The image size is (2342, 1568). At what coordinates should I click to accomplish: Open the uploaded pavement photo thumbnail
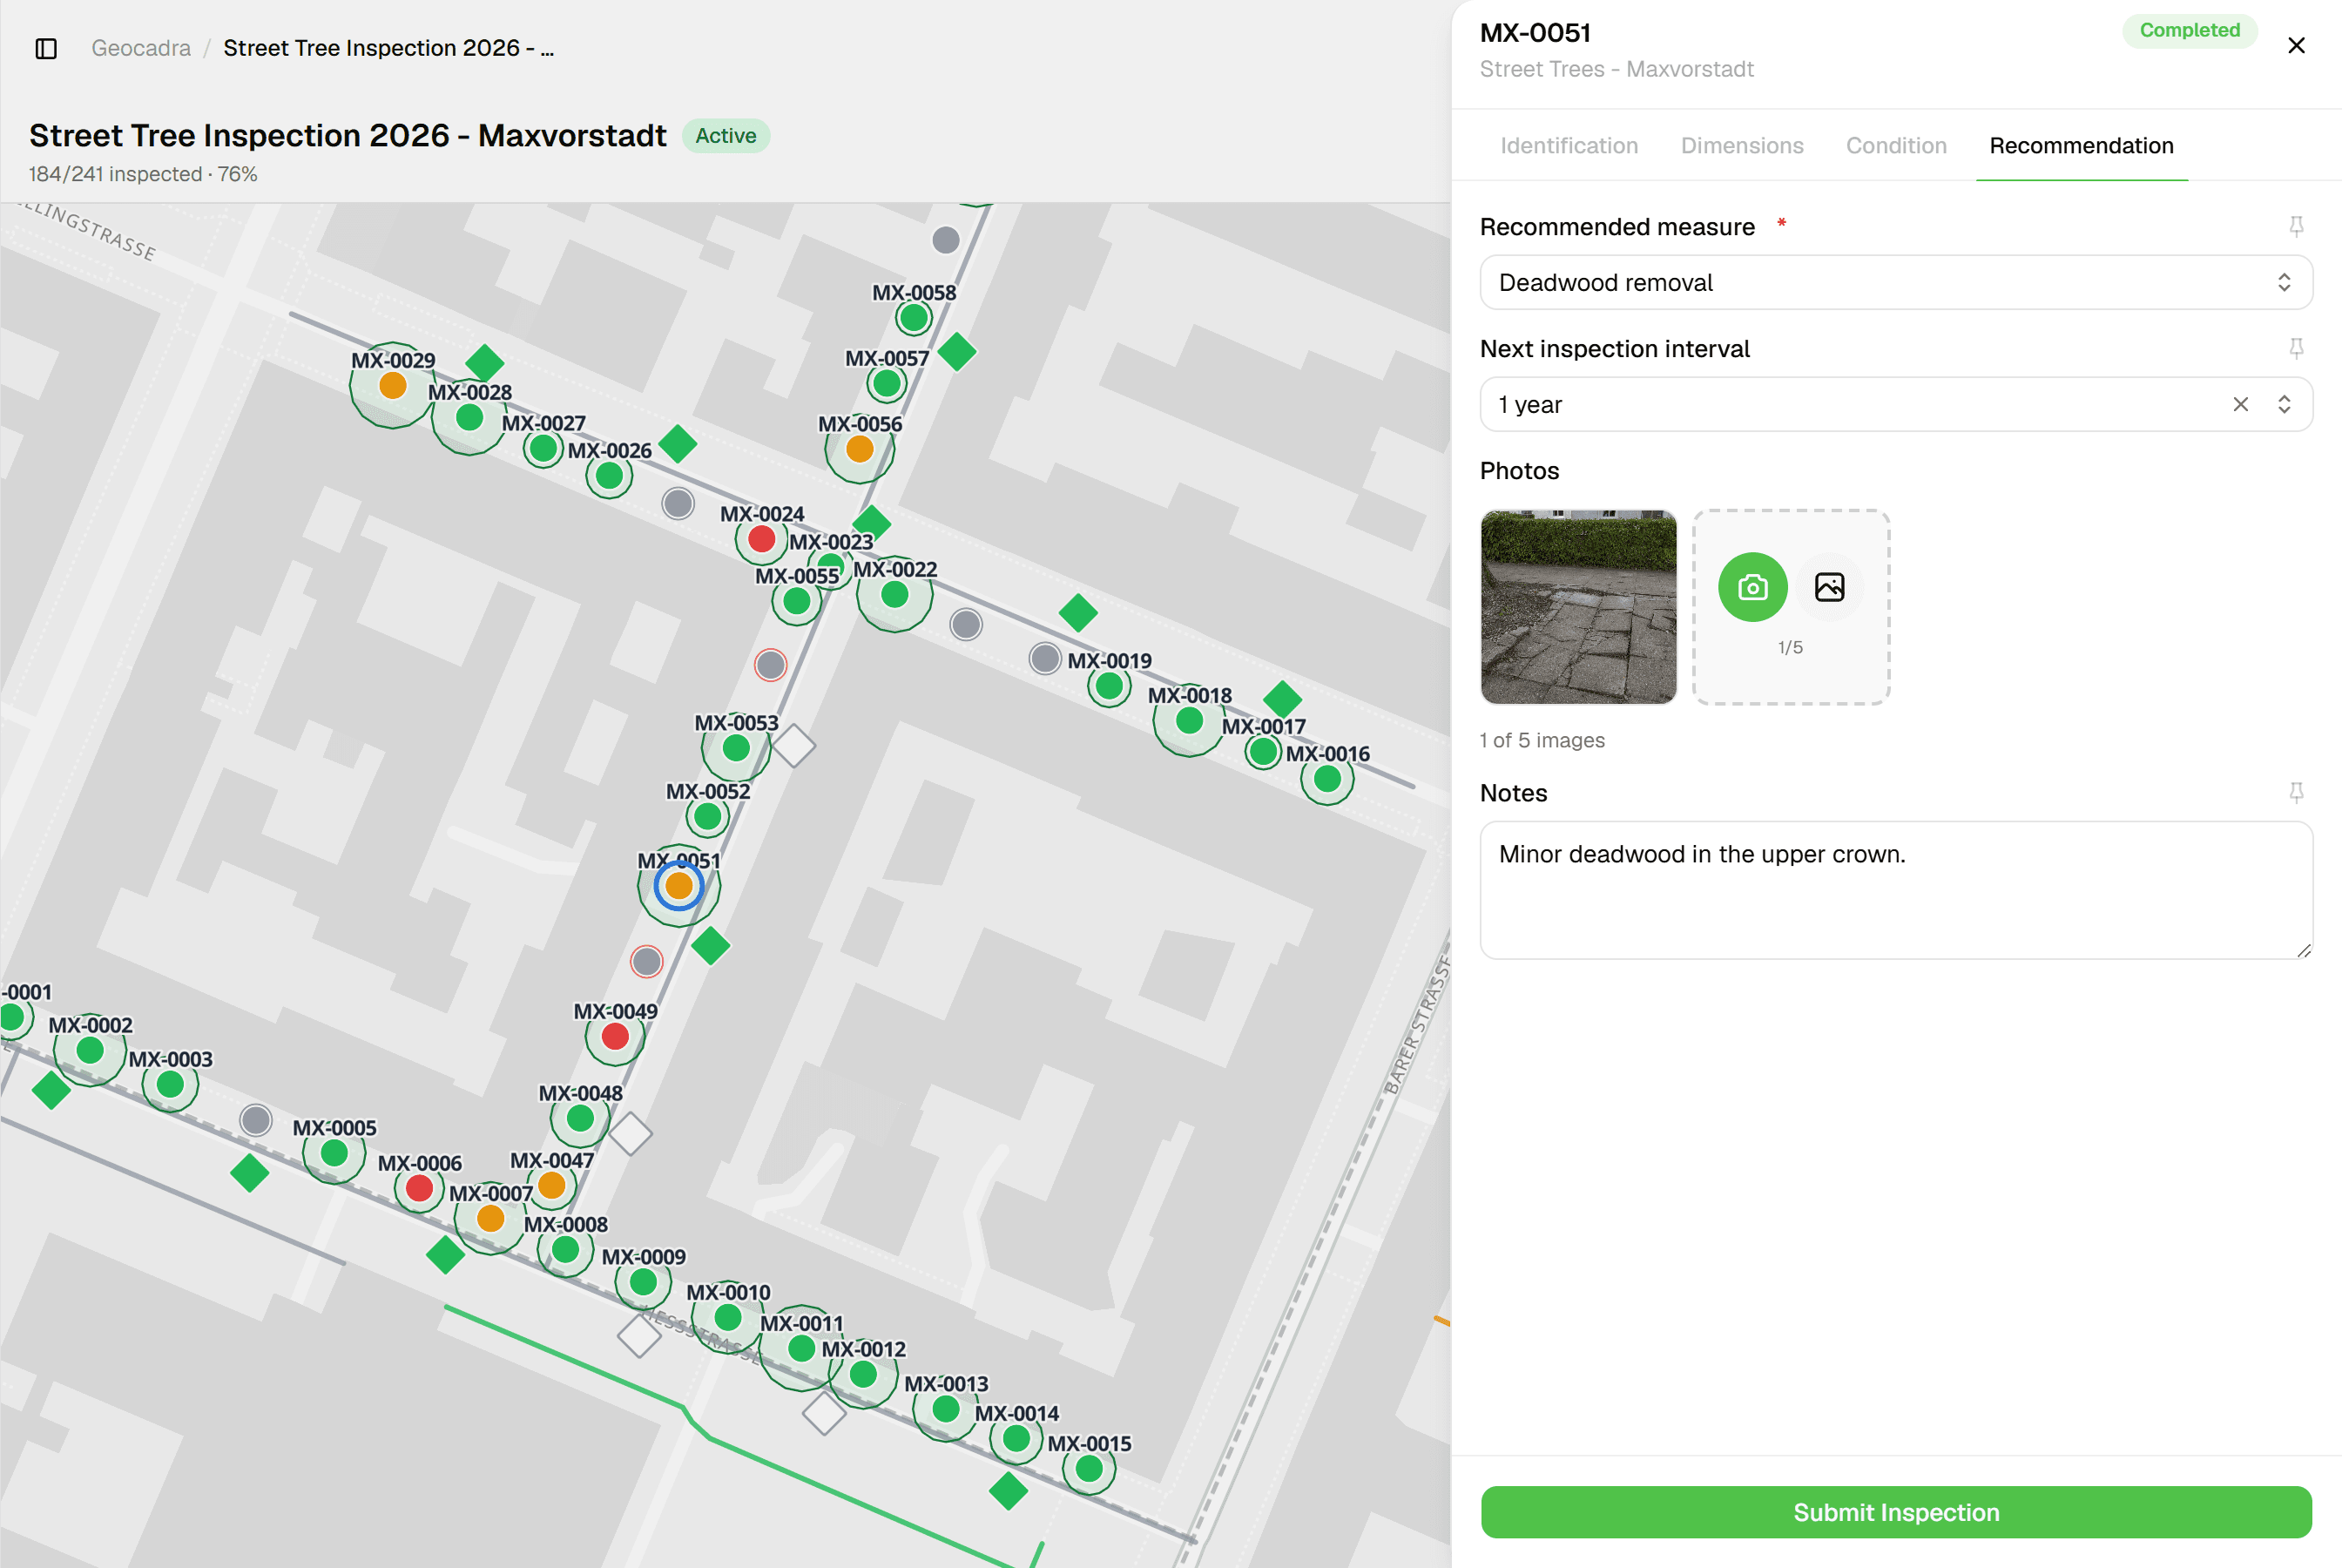point(1578,607)
